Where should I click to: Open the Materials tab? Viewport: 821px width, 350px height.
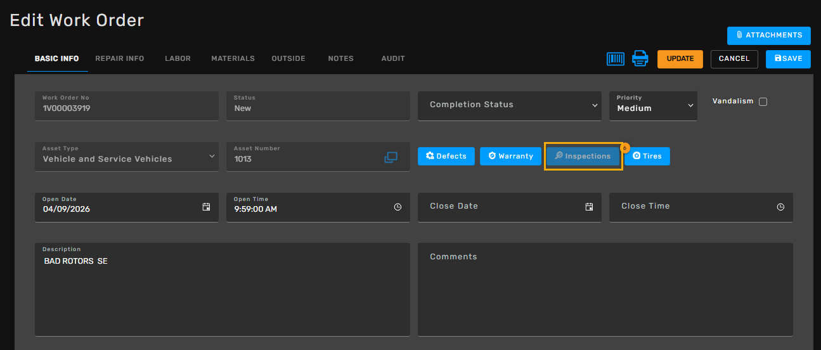[233, 58]
